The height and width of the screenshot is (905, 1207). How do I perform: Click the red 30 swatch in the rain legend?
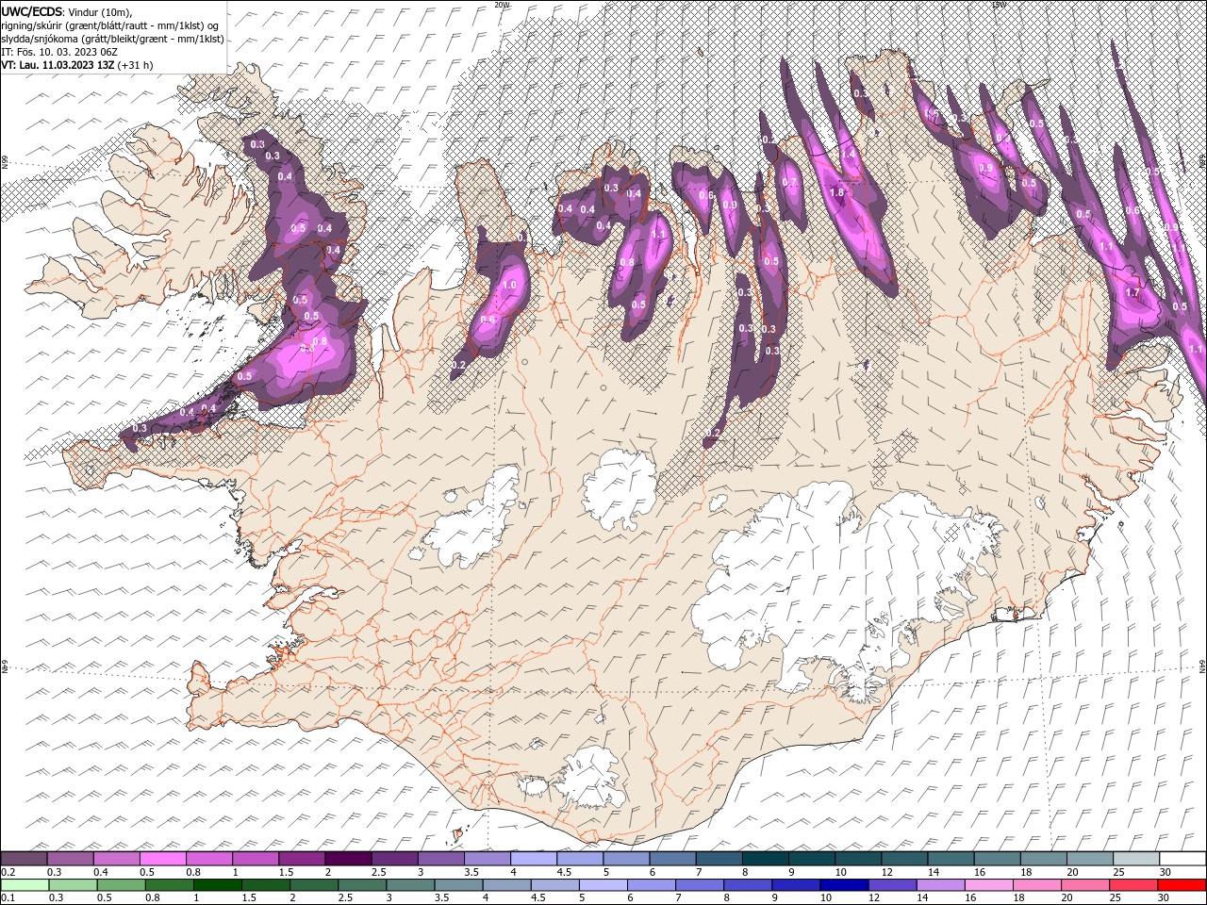click(x=1182, y=884)
